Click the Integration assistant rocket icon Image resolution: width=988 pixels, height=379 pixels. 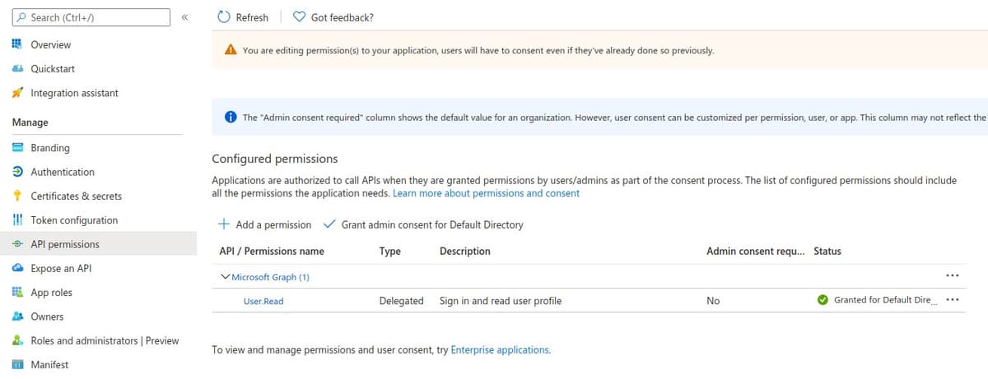pos(17,93)
